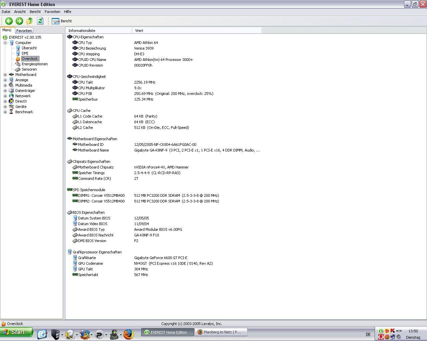Open the Hilfe menu
This screenshot has width=427, height=341.
[x=67, y=12]
